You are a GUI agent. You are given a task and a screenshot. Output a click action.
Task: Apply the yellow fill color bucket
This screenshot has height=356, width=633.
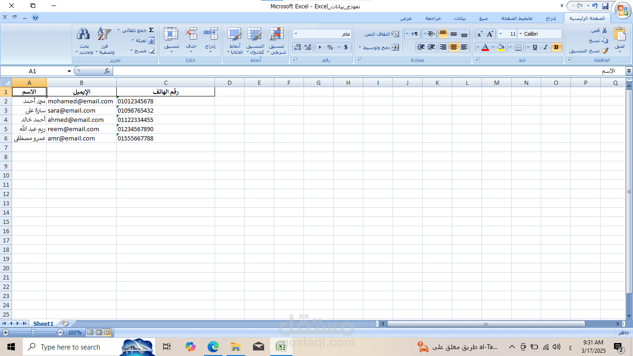[x=500, y=47]
